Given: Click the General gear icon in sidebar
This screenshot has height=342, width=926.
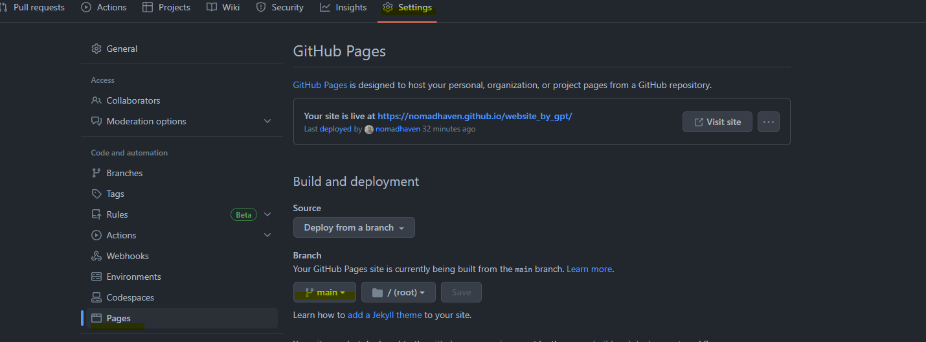Looking at the screenshot, I should (96, 49).
